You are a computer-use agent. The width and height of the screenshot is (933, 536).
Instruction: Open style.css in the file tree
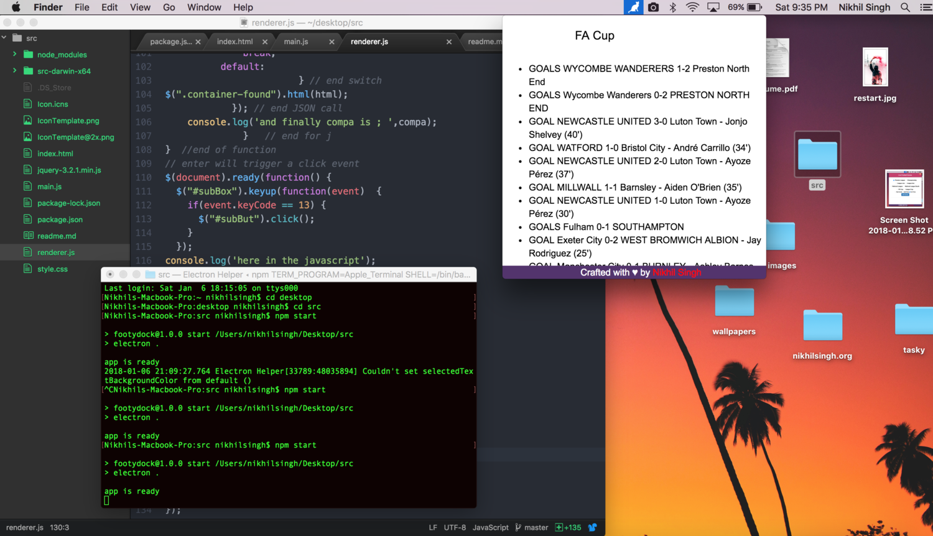pyautogui.click(x=52, y=269)
